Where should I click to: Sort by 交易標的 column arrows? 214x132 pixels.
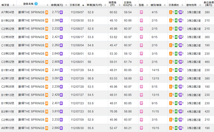(182, 5)
